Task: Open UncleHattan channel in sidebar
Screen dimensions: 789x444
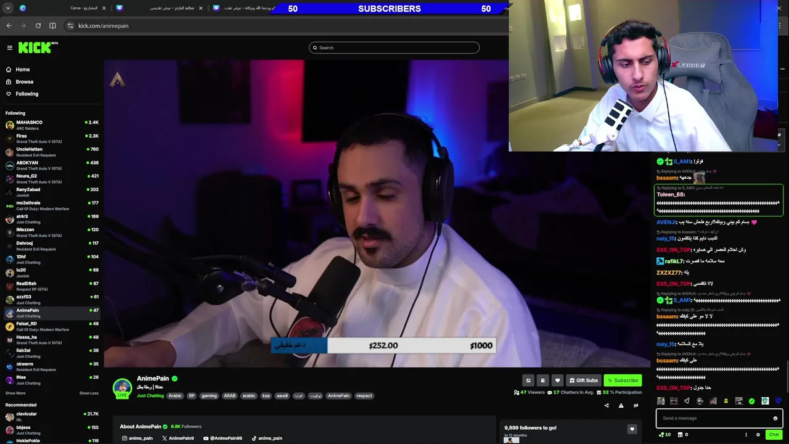Action: [51, 152]
